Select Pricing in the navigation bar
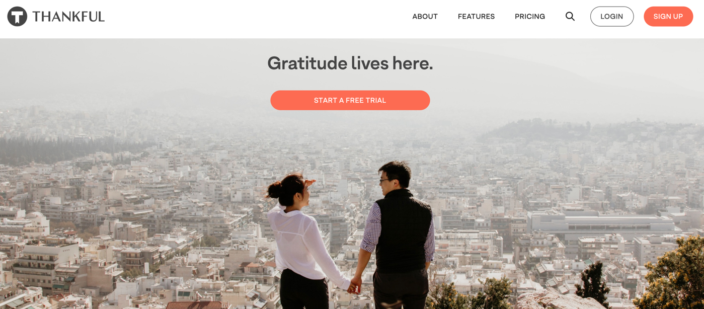This screenshot has height=309, width=704. (x=530, y=17)
